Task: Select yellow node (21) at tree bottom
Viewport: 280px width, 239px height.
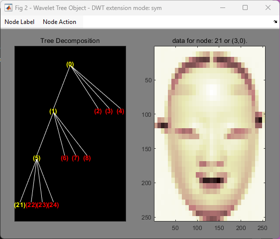Action: 20,205
